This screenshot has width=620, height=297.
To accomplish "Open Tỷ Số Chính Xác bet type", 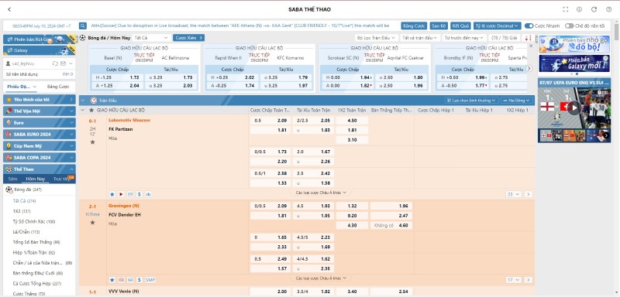I will click(x=34, y=222).
